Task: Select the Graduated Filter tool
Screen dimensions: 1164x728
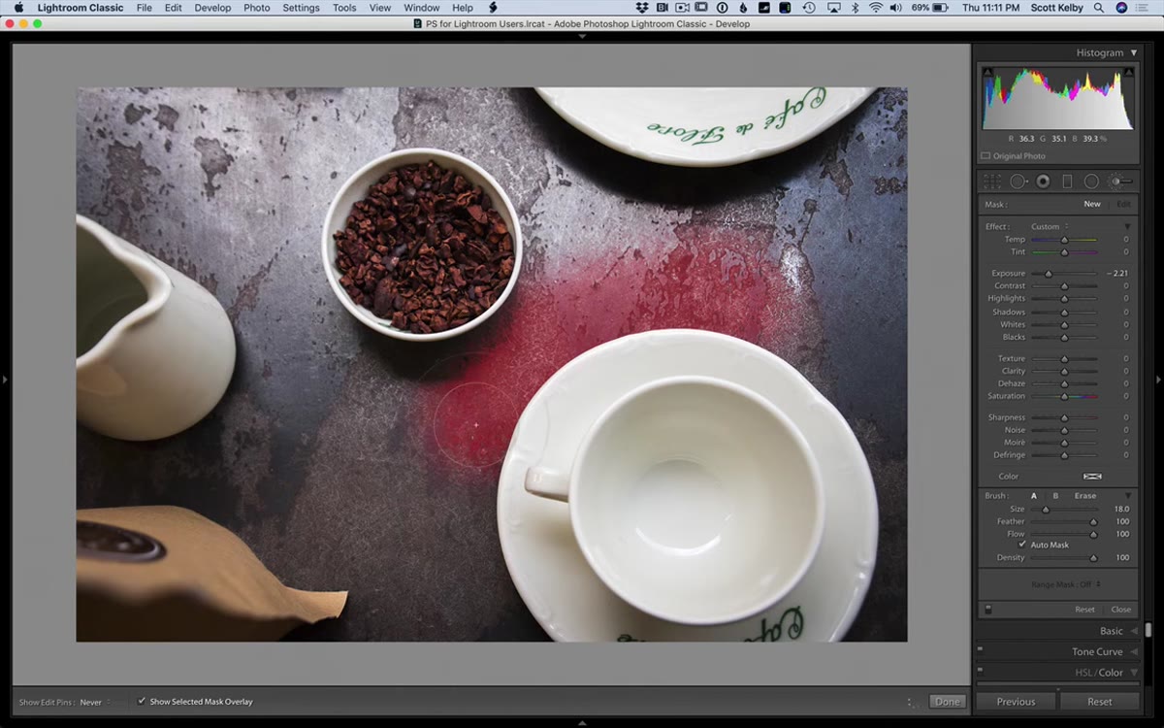Action: point(1067,182)
